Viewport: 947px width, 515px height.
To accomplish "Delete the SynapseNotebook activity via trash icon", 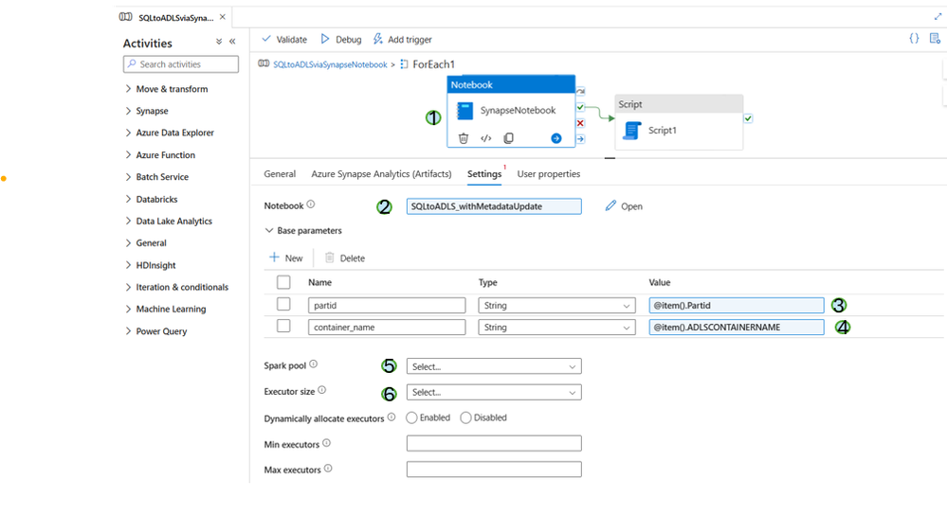I will tap(464, 138).
